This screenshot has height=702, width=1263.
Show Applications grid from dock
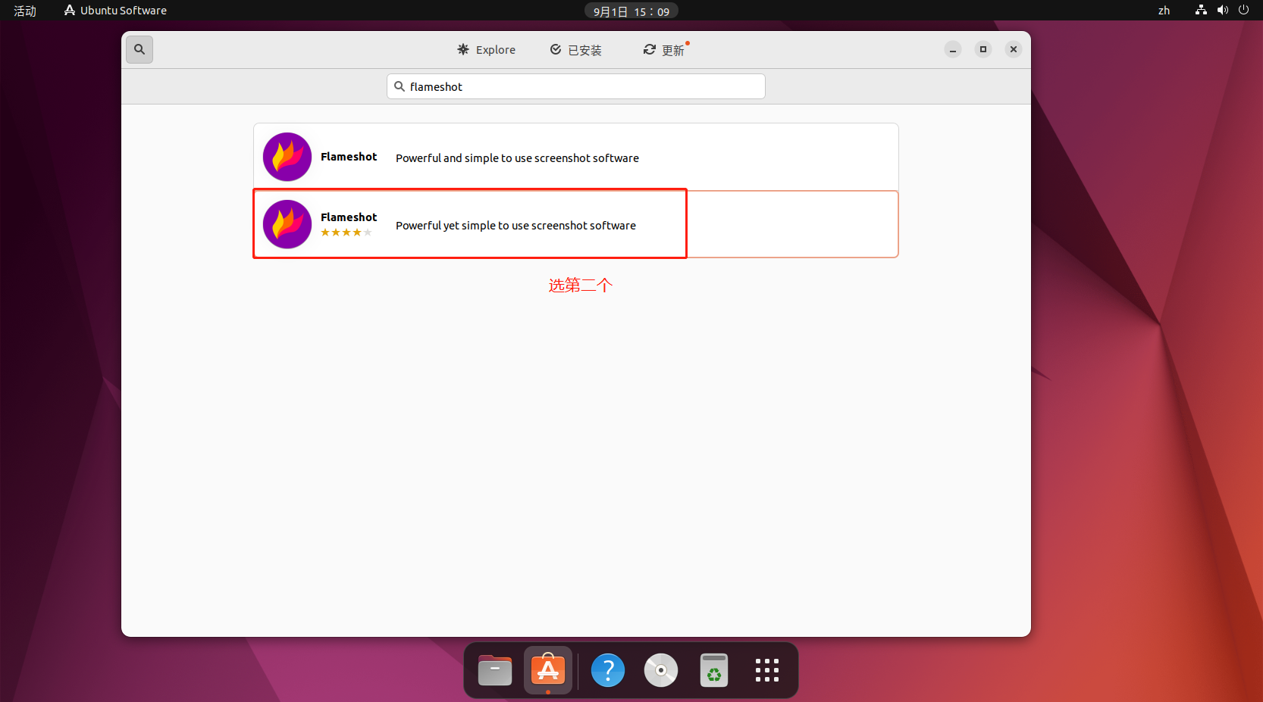click(x=767, y=670)
